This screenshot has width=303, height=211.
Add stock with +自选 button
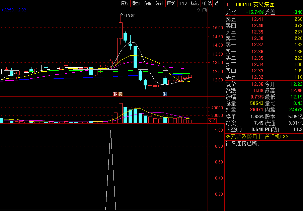coord(207,3)
